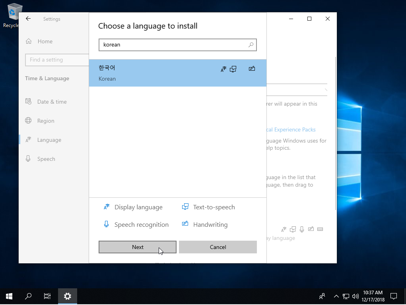
Task: Click the volume speaker tray icon
Action: coord(355,297)
